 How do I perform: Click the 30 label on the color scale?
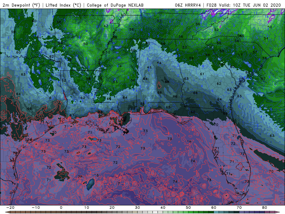[x=138, y=208]
